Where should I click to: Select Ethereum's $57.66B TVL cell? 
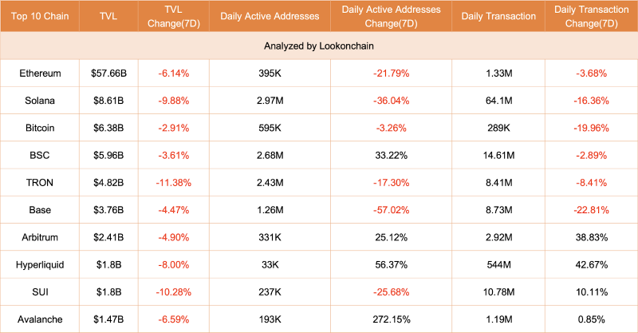click(x=108, y=73)
